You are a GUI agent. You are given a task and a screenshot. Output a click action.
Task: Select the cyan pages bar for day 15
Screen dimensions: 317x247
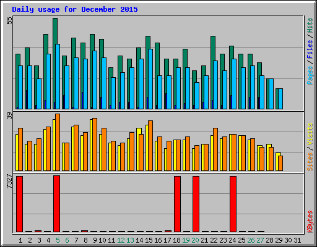[x=150, y=79]
